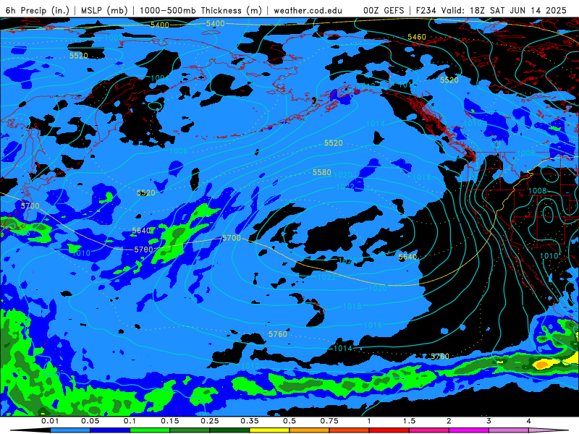Click the 0.05 legend value

[x=90, y=421]
